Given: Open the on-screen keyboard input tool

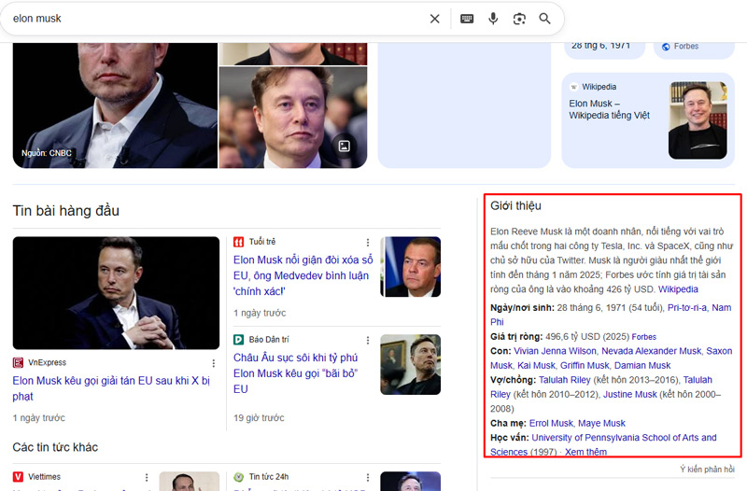Looking at the screenshot, I should coord(467,19).
